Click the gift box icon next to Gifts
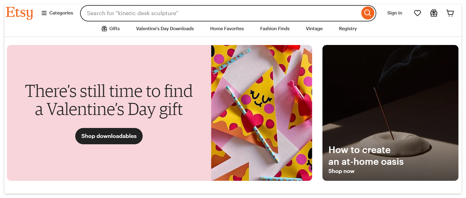 point(104,29)
